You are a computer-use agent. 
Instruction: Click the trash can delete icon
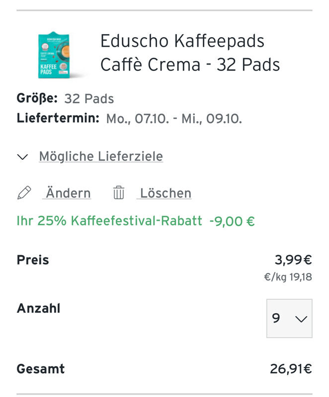pyautogui.click(x=119, y=193)
